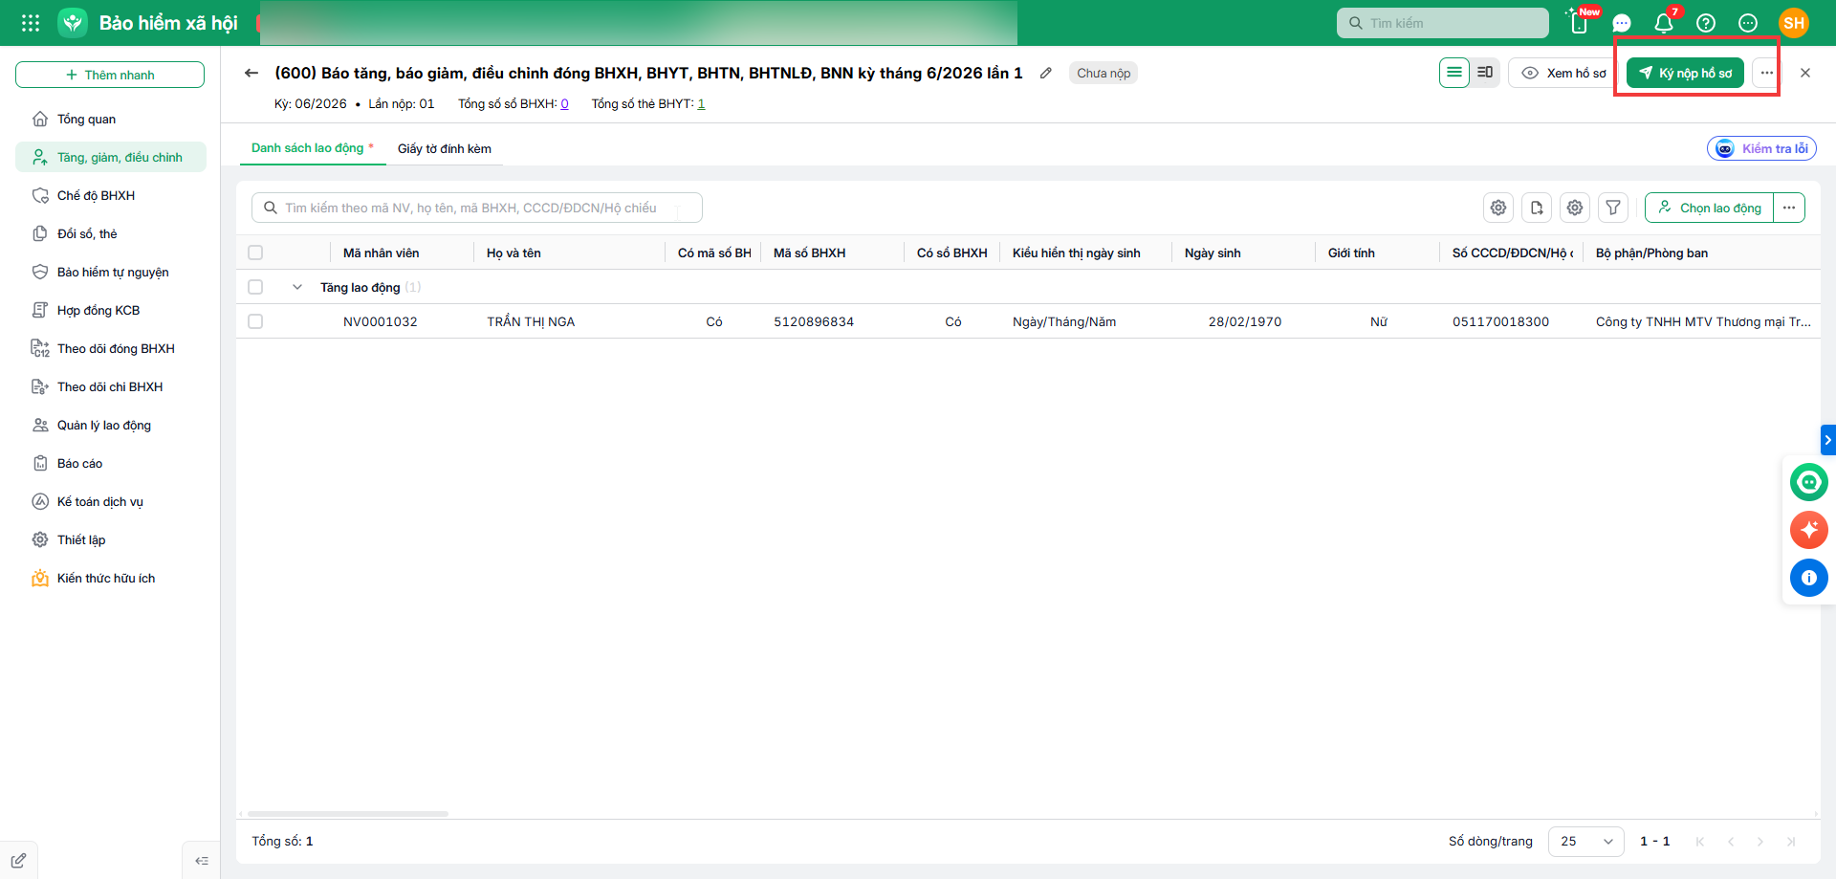Open the orange AI sparkle floating icon
1836x879 pixels.
[x=1809, y=530]
